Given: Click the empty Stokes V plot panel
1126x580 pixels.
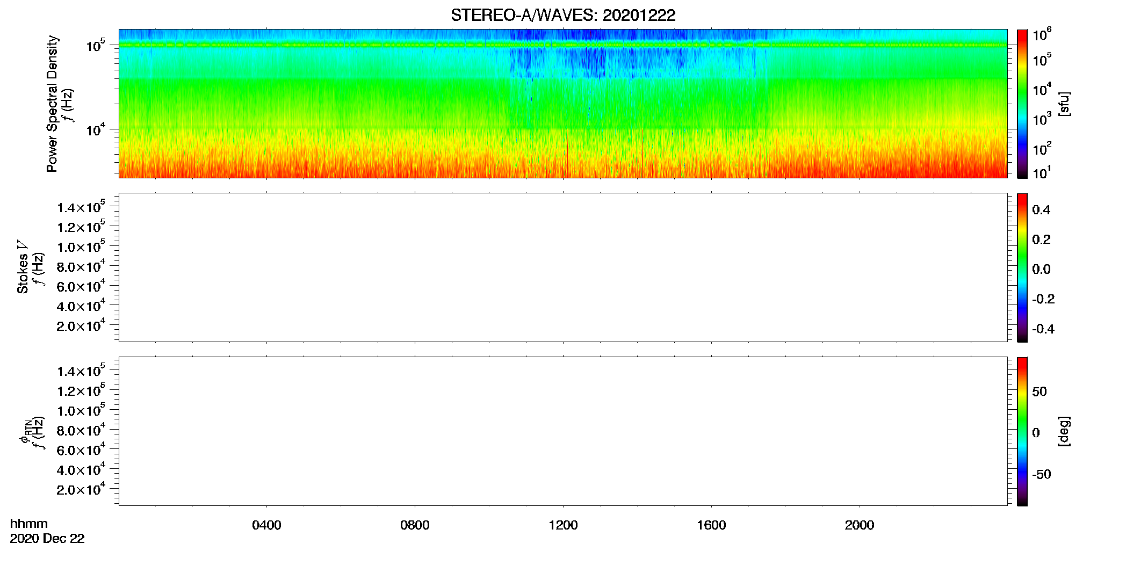Looking at the screenshot, I should tap(563, 267).
